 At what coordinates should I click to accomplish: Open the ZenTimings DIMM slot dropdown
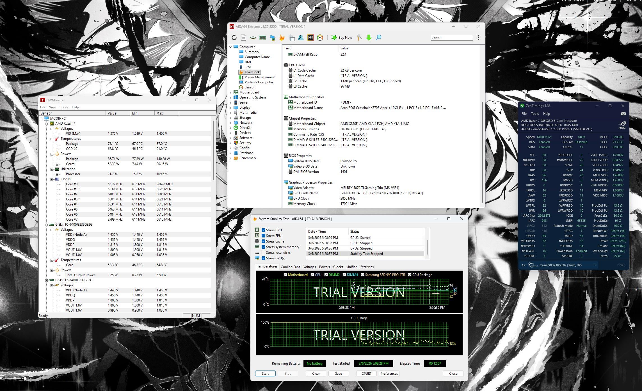click(595, 265)
